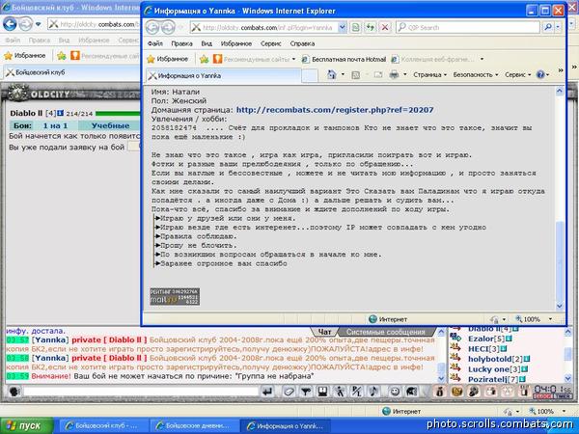Click the info icon next to Diablo II [4]

click(60, 113)
